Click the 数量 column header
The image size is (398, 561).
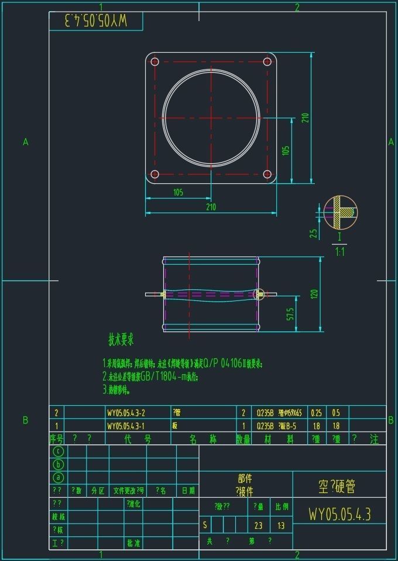tap(243, 439)
